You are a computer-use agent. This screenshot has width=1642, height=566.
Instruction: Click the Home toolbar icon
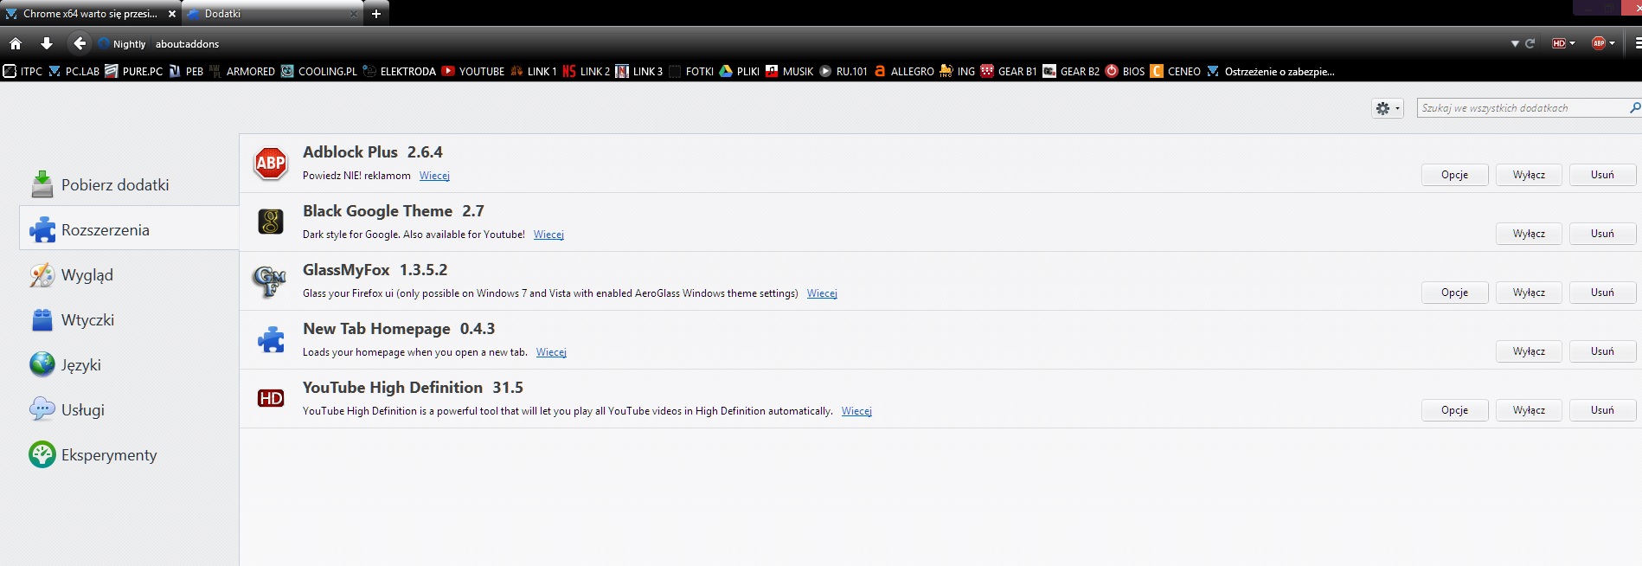(16, 43)
